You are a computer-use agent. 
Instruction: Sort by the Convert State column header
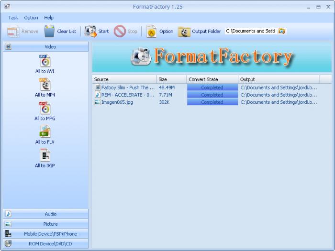[212, 79]
